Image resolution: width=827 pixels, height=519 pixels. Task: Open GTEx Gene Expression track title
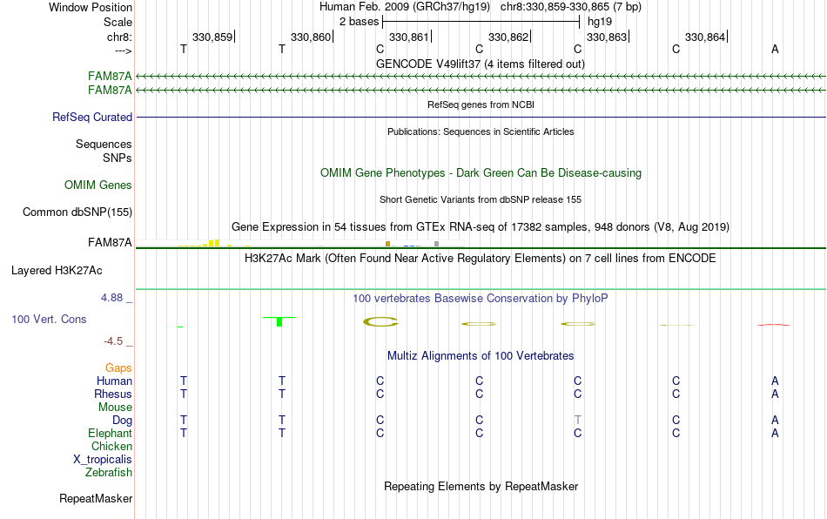481,226
